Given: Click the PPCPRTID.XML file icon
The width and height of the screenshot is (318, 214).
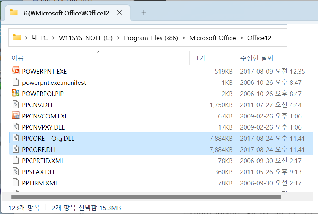Looking at the screenshot, I should (16, 160).
